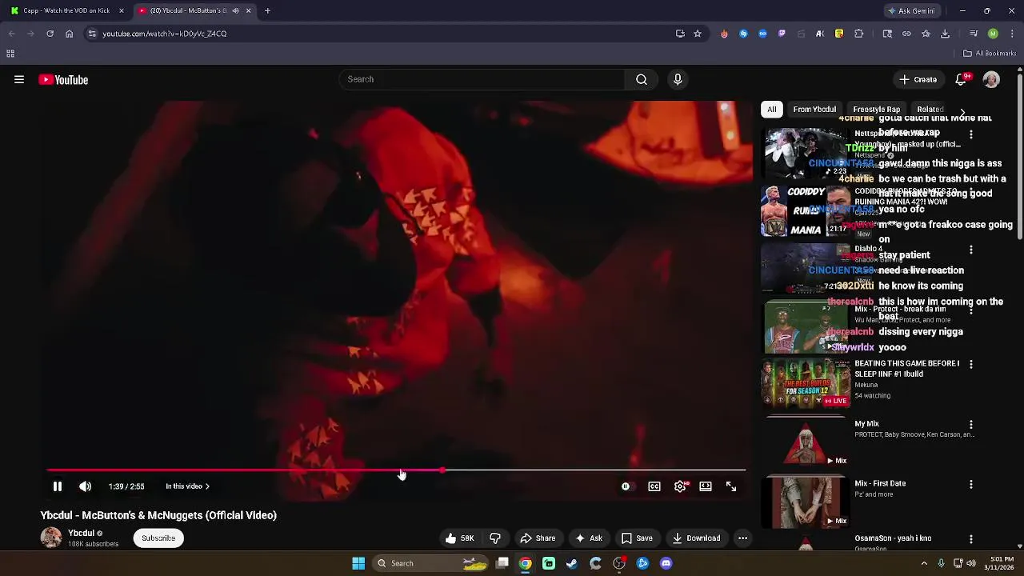Mute the YouTube tab audio icon
The height and width of the screenshot is (576, 1024).
[235, 10]
